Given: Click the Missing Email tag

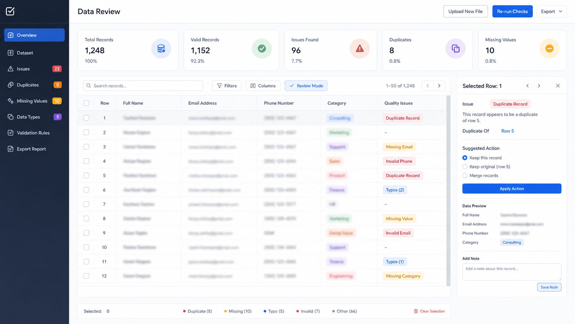Looking at the screenshot, I should tap(399, 147).
